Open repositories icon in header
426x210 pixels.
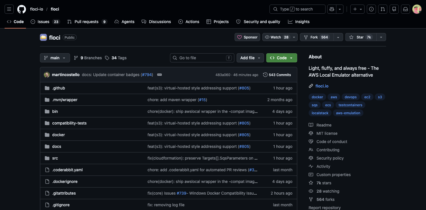[x=394, y=9]
